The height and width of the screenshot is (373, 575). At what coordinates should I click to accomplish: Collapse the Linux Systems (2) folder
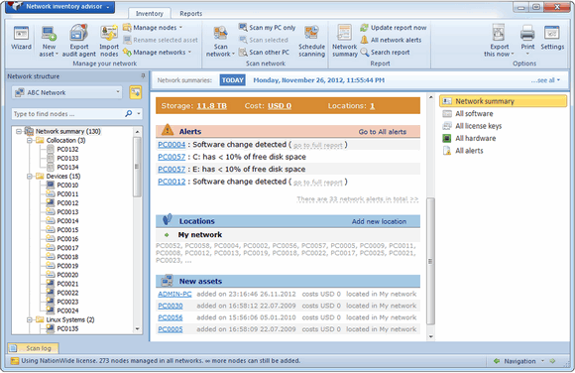pos(30,319)
